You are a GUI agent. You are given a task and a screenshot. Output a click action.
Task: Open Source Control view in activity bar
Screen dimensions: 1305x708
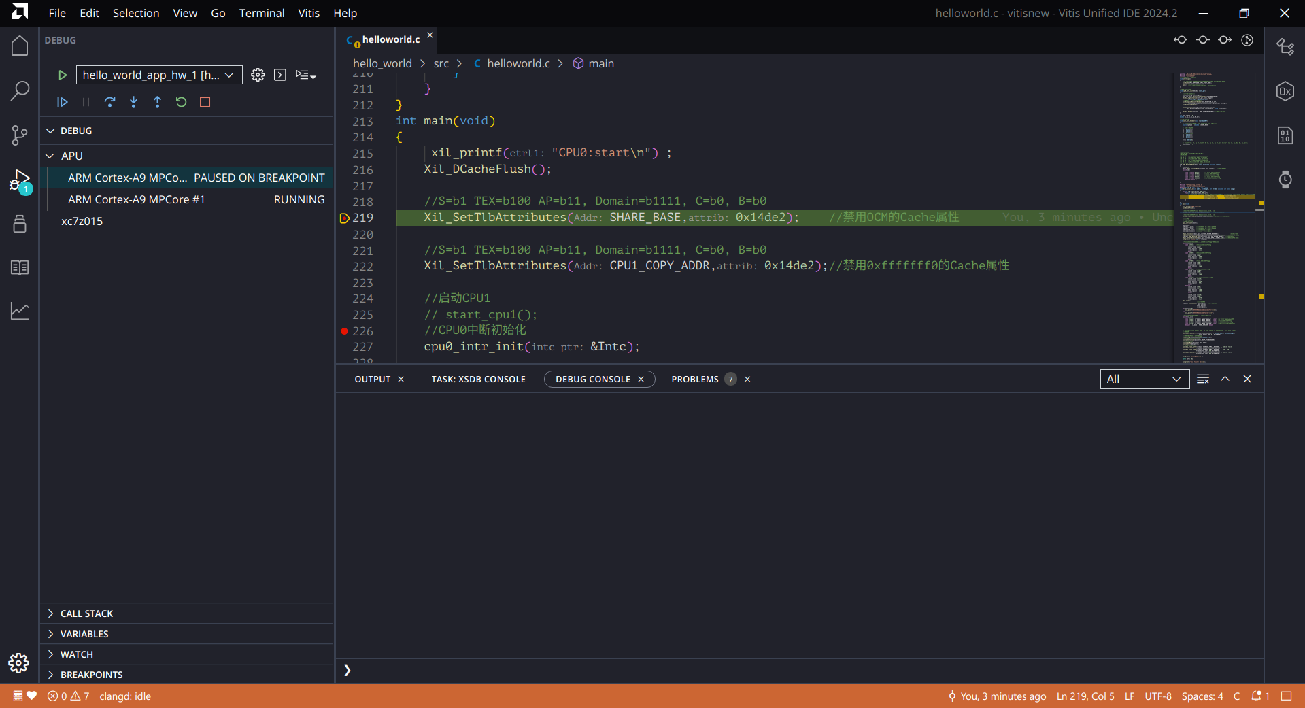(x=20, y=135)
